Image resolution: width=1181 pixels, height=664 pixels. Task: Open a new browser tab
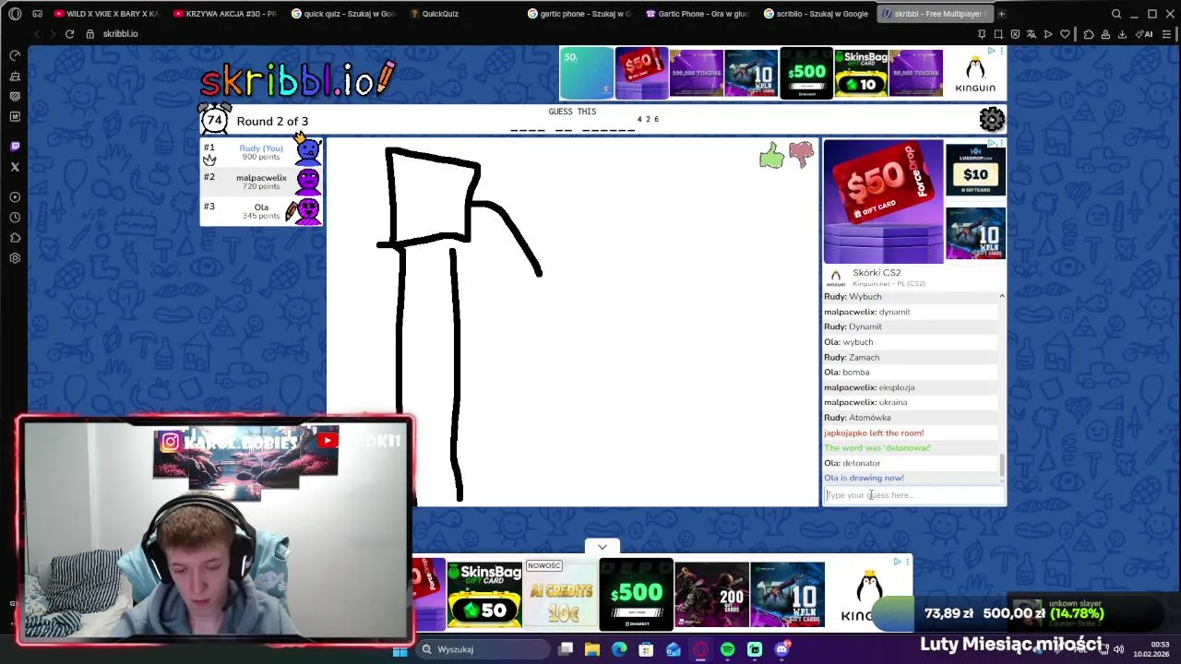tap(1001, 14)
